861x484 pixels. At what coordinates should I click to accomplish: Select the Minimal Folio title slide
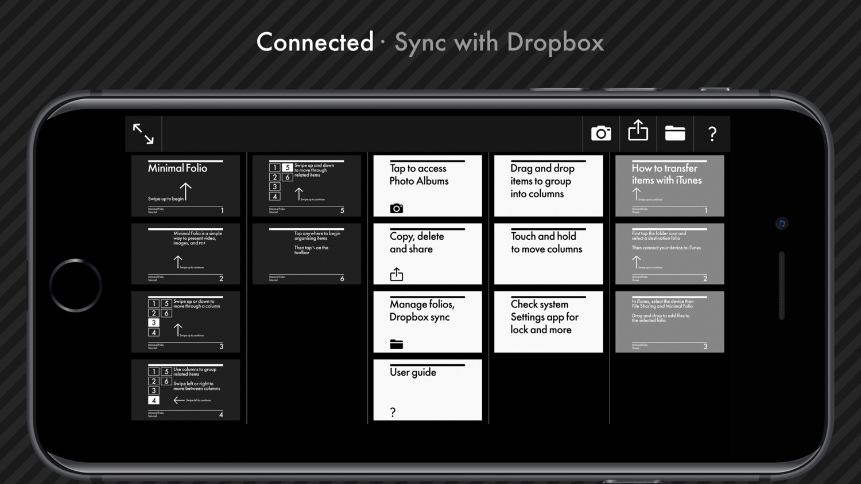click(185, 186)
